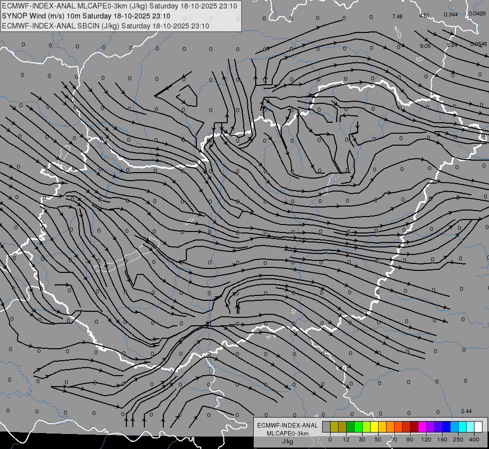Image resolution: width=489 pixels, height=449 pixels.
Task: Click the map value 0.0548
Action: (x=479, y=44)
